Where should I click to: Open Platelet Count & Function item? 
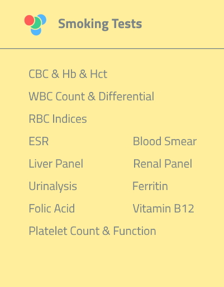pos(92,231)
